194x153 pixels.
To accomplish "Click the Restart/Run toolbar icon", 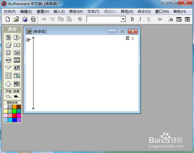I will (x=160, y=19).
